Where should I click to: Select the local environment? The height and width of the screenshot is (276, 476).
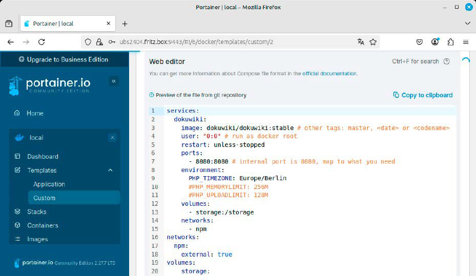pos(36,138)
